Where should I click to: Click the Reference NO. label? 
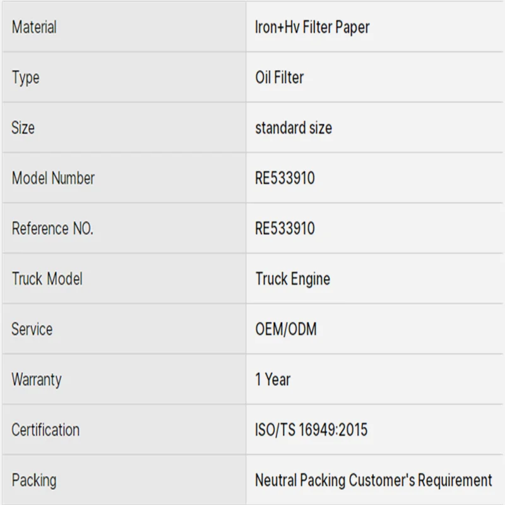tap(52, 229)
